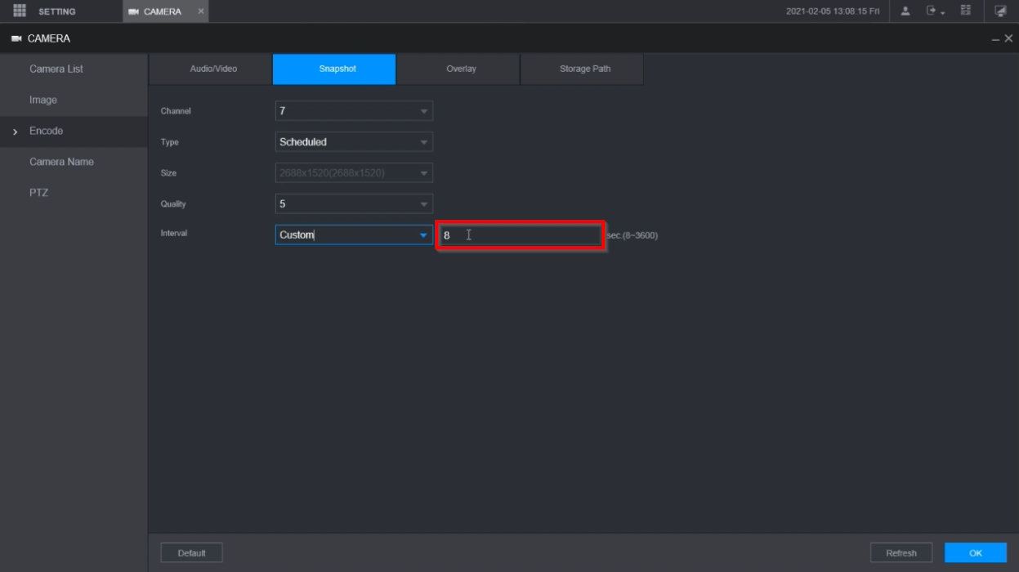The image size is (1019, 572).
Task: Click the sec.(8~3600) range hint
Action: [632, 236]
